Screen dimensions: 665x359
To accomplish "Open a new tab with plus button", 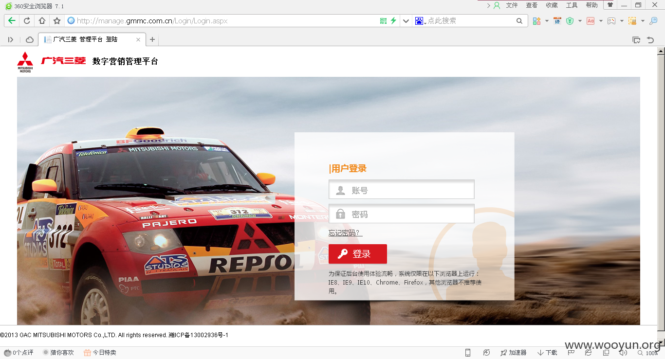I will pyautogui.click(x=152, y=39).
